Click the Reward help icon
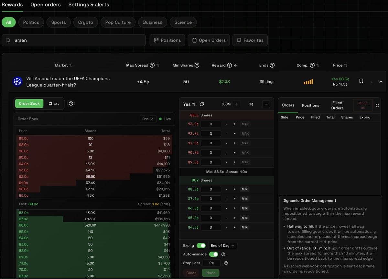Screen dimensions: 388x279 click(x=230, y=65)
